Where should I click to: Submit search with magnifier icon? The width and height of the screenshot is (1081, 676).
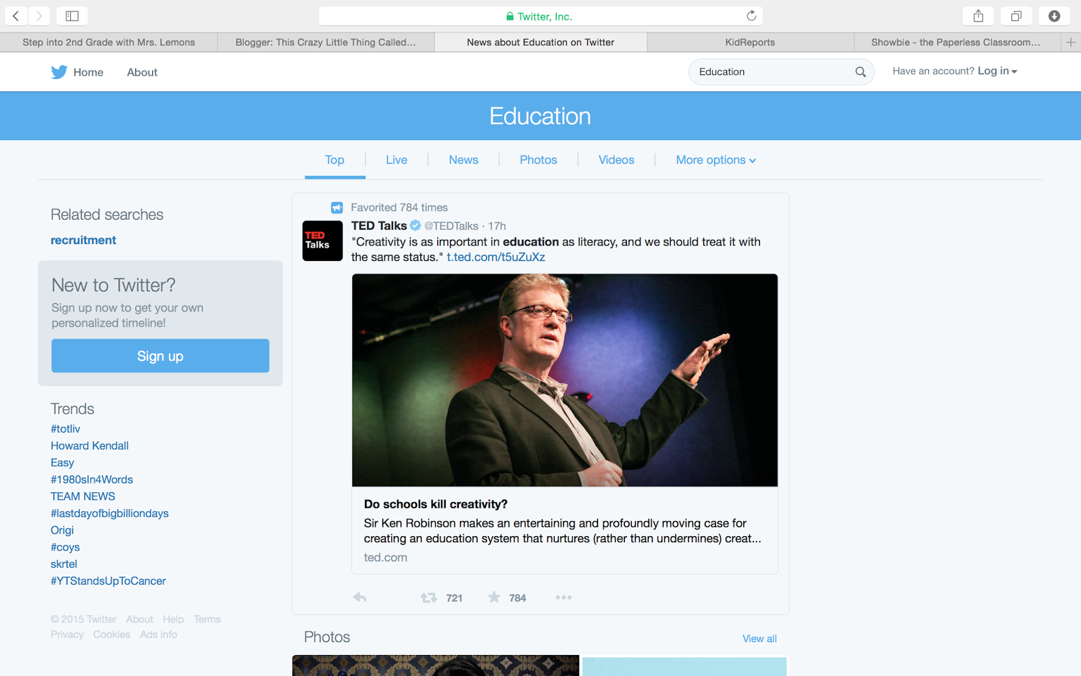click(860, 72)
